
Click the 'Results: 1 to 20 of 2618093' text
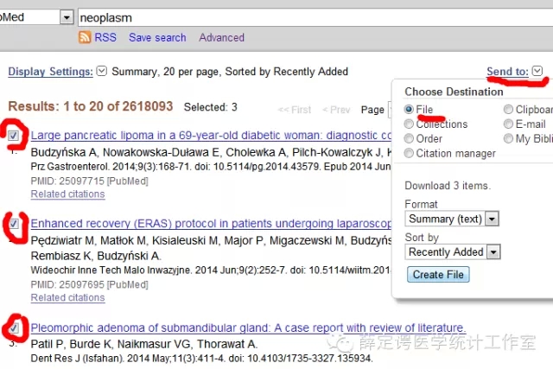point(91,106)
